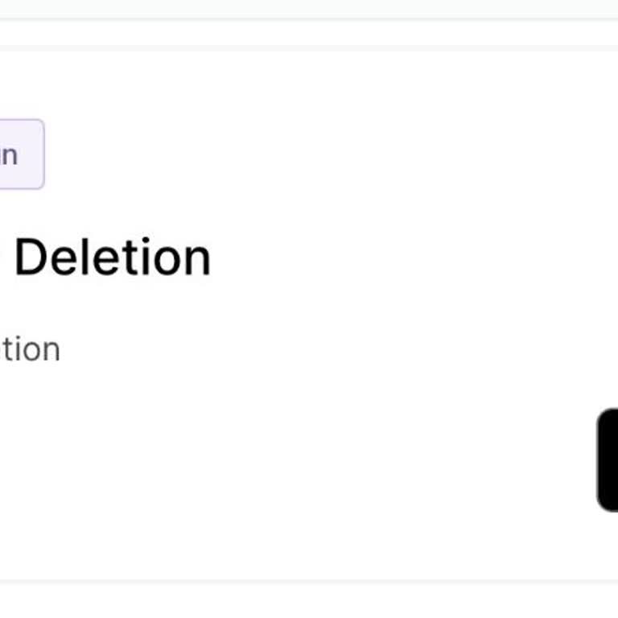
Task: Click the "Deletion" heading text
Action: tap(113, 258)
